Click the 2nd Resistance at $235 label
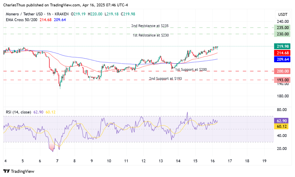 click(150, 26)
